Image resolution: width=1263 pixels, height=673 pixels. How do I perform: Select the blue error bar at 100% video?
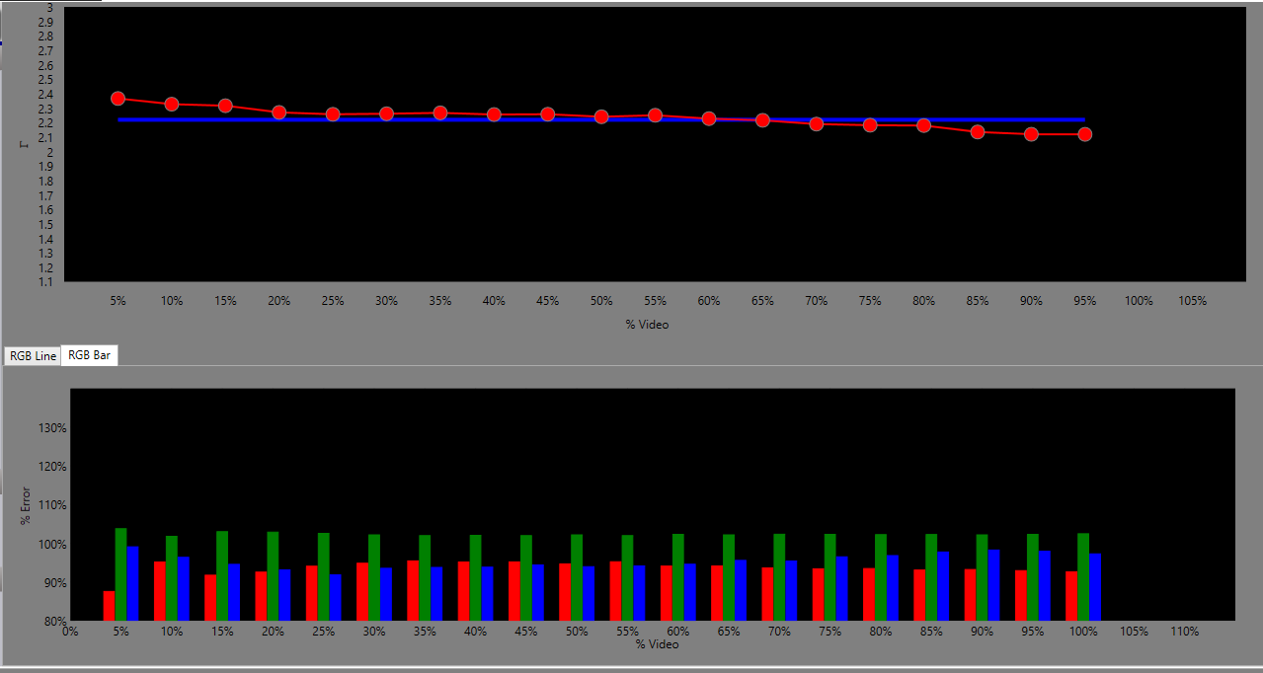pos(1095,587)
